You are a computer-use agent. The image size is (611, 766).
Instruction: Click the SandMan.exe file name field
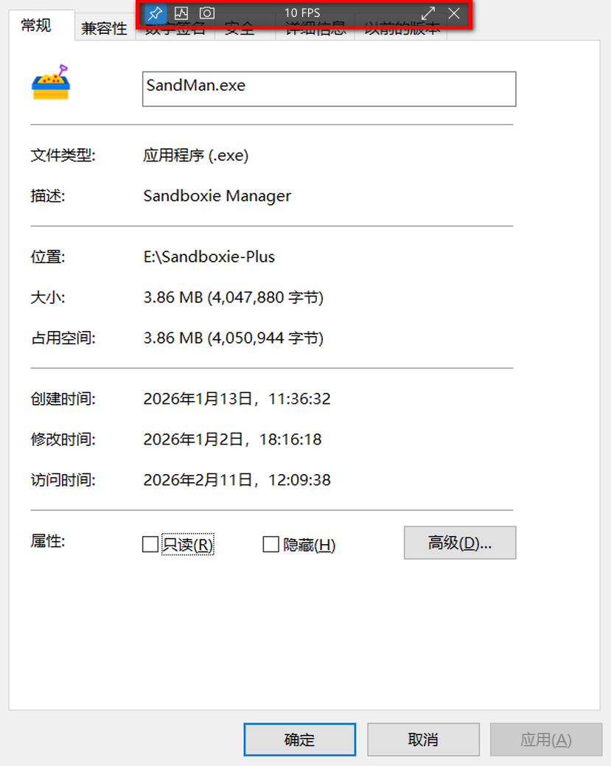pyautogui.click(x=329, y=88)
